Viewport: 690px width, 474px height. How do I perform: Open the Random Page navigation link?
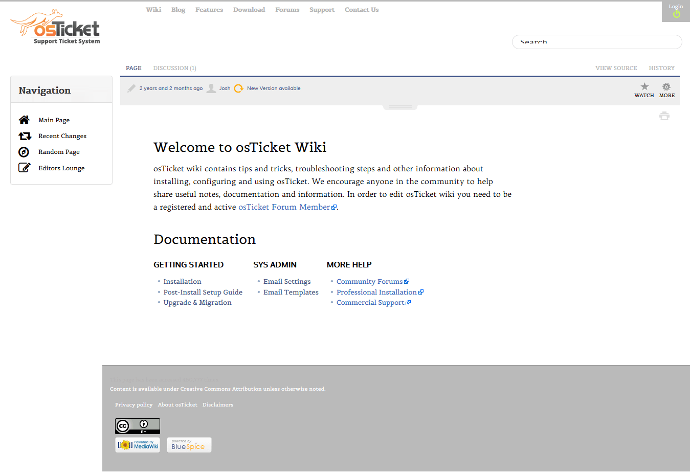(x=59, y=152)
